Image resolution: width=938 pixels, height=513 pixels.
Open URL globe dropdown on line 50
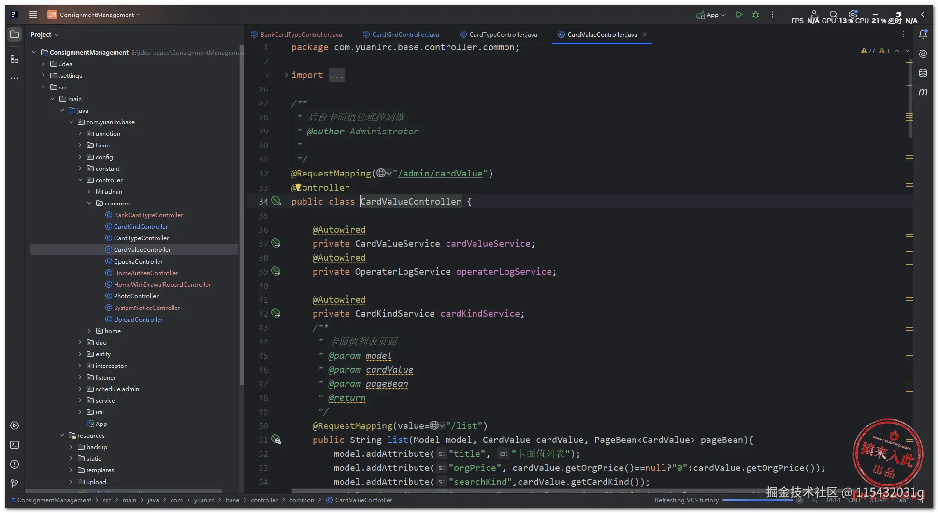pos(437,425)
